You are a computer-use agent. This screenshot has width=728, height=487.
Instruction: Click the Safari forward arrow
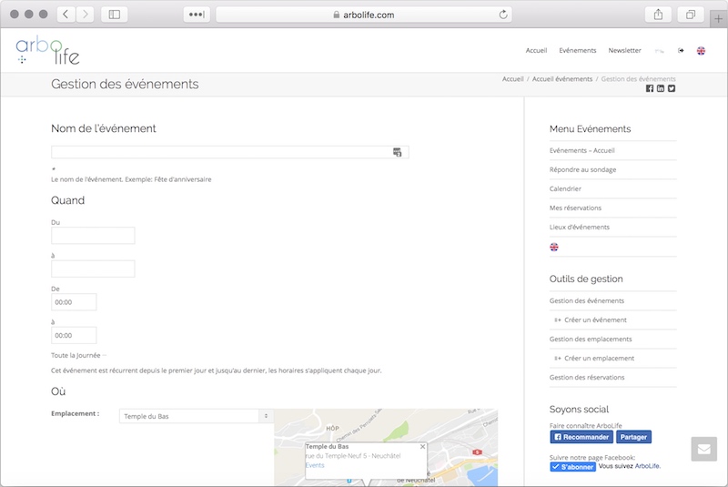tap(85, 15)
